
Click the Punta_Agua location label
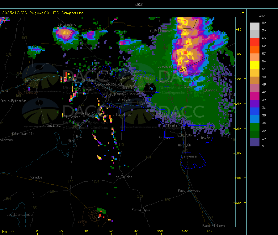[x=141, y=210]
